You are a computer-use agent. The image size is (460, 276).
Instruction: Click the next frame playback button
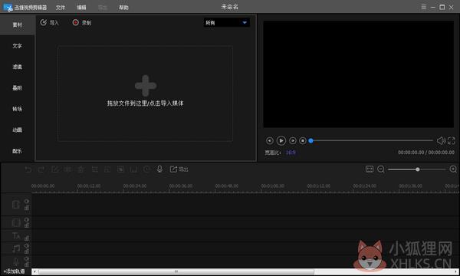(293, 141)
